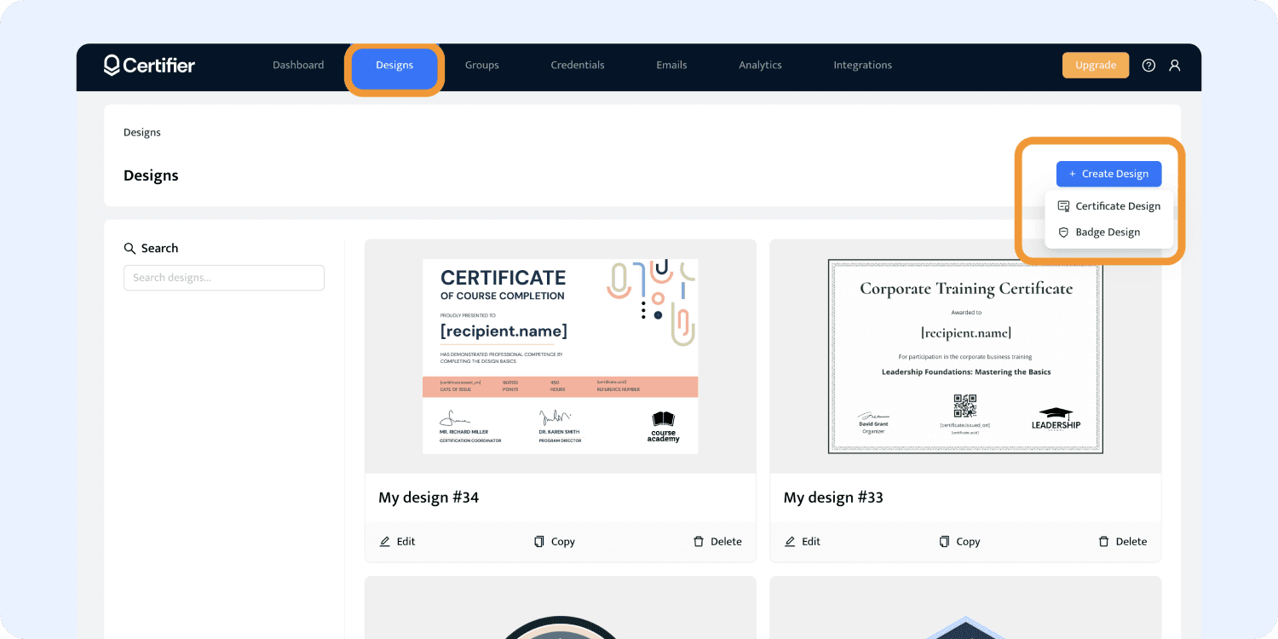This screenshot has height=639, width=1278.
Task: Focus the Search designs input field
Action: click(x=224, y=278)
